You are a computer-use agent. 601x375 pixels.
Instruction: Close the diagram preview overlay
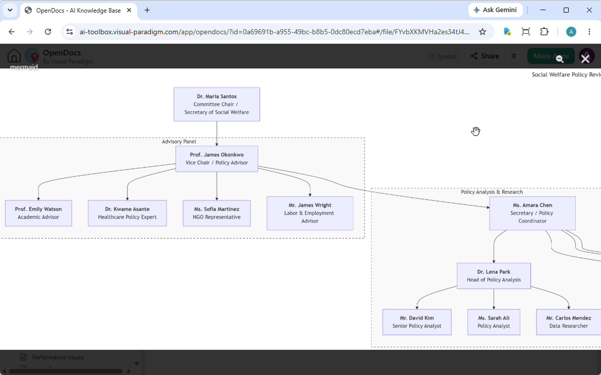(x=585, y=59)
